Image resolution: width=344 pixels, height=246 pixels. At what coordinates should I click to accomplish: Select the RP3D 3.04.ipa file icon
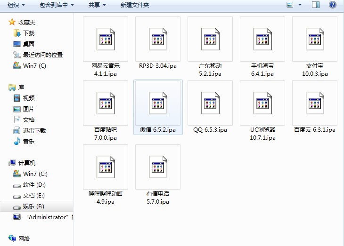[x=158, y=39]
